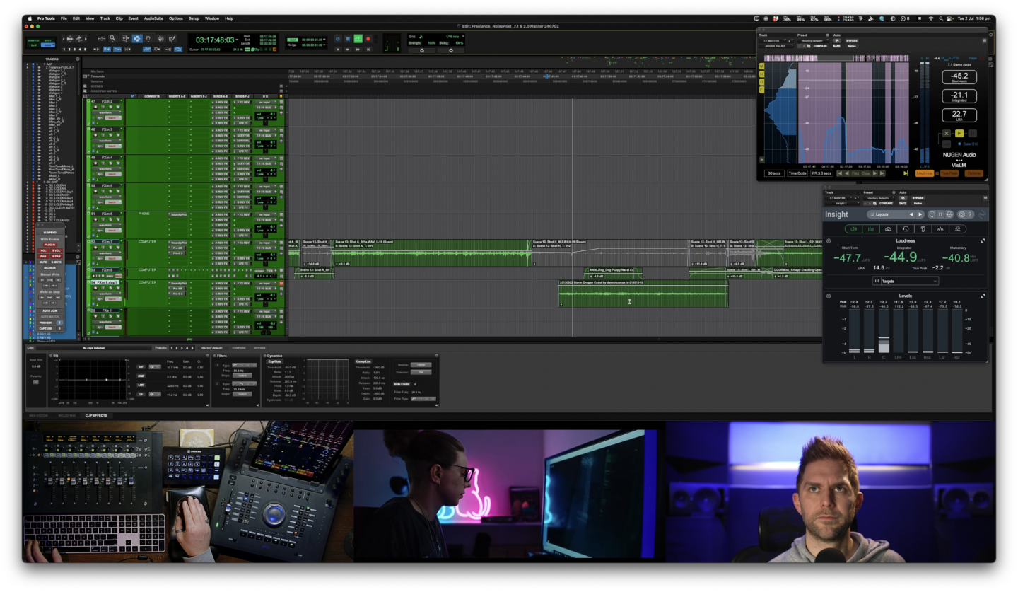Image resolution: width=1018 pixels, height=592 pixels.
Task: Open Insight settings gear icon
Action: click(x=961, y=214)
